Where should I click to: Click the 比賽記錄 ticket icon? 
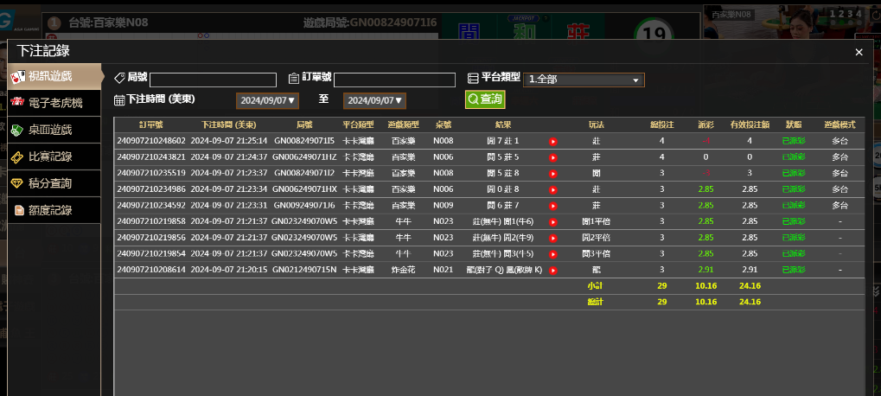(x=17, y=157)
